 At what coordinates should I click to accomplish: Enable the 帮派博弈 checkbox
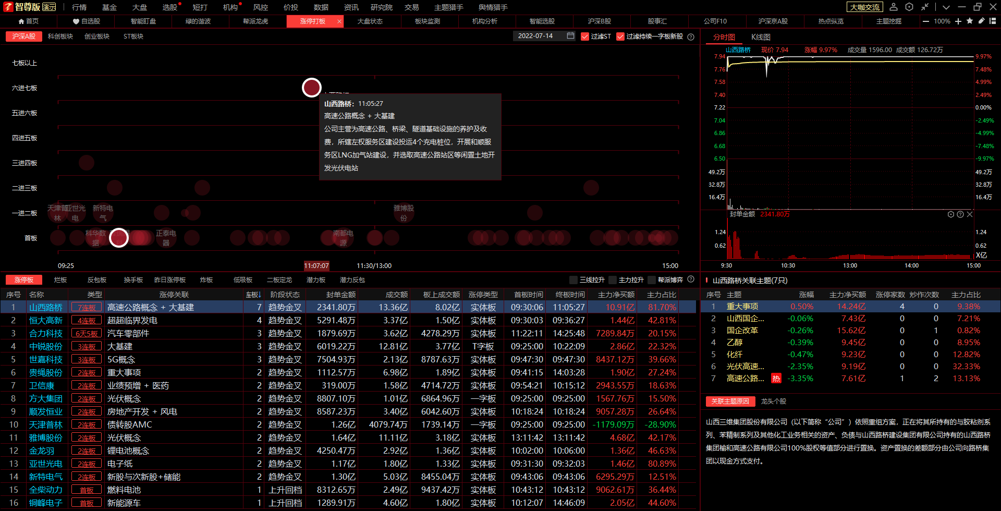click(x=652, y=280)
